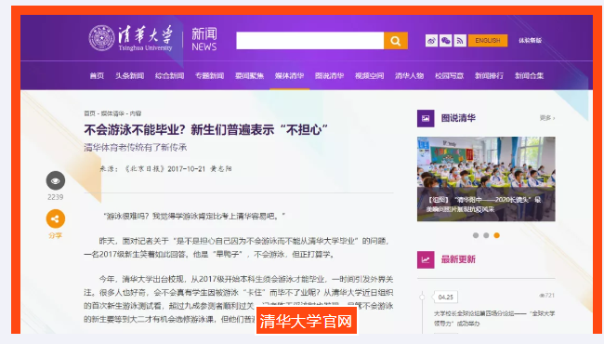Open the 媒体清华 navigation tab

(x=289, y=76)
